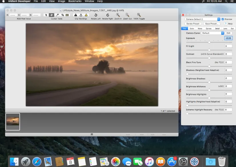Switch to the Lens tab
The width and height of the screenshot is (236, 167).
[x=225, y=29]
